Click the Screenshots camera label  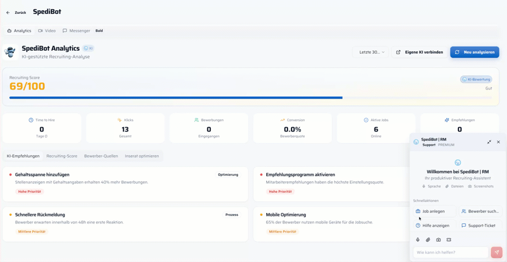pos(480,186)
